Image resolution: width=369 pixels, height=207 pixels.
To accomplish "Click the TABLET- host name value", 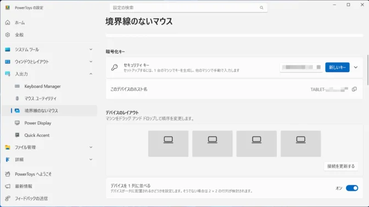I will click(x=329, y=89).
